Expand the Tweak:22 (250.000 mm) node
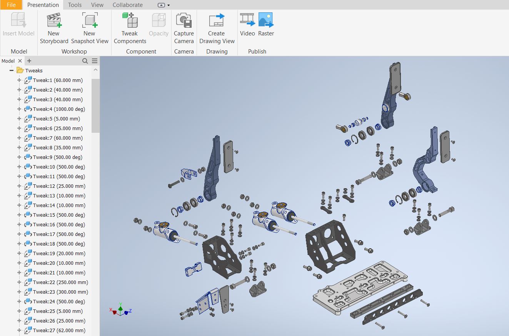509x336 pixels. pos(19,282)
